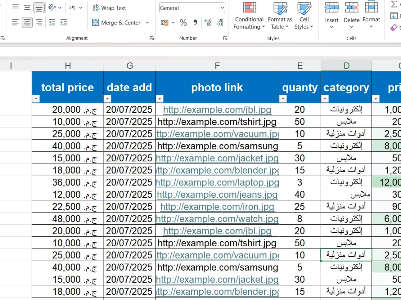The image size is (401, 300).
Task: Click the Clear eraser icon
Action: coord(394,27)
